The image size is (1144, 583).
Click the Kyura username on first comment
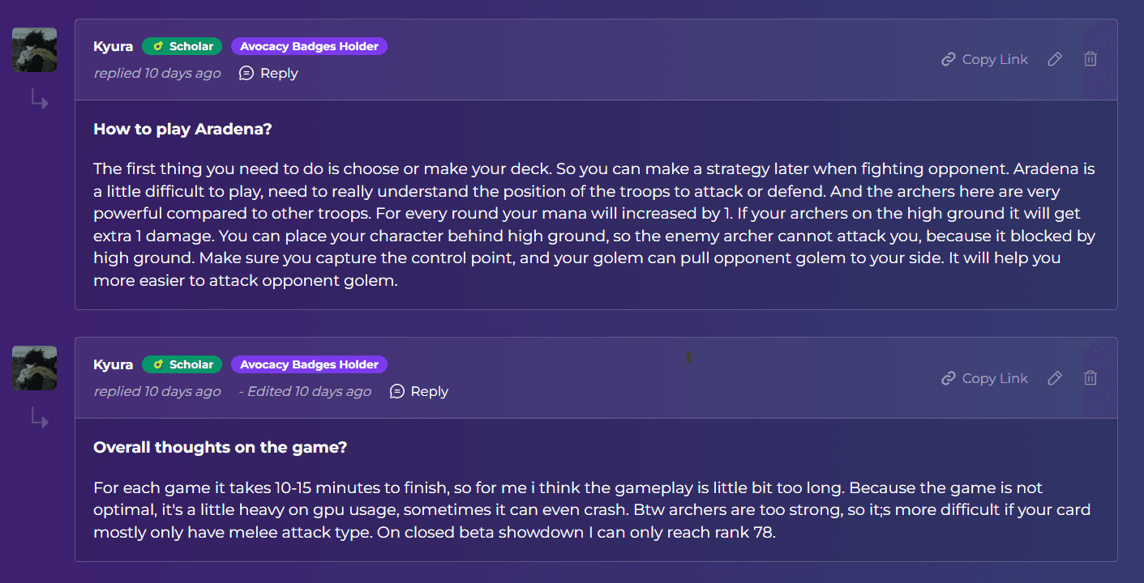point(113,46)
